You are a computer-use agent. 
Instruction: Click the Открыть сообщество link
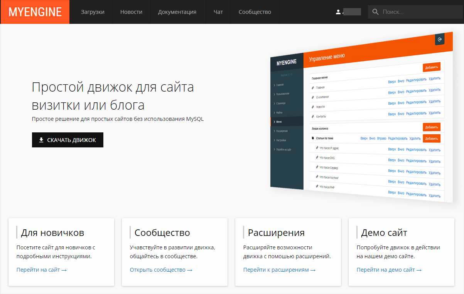(161, 270)
